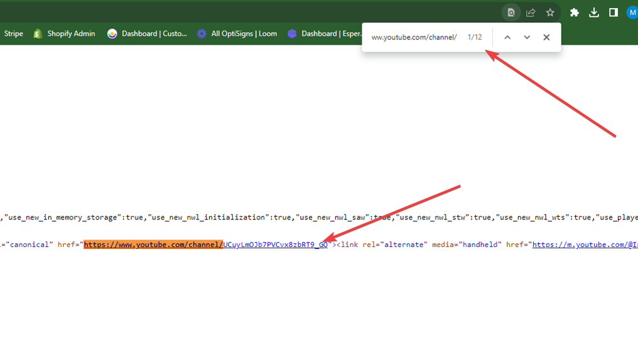Open the m.youtube.com alternate link
Viewport: 638px width, 341px height.
click(584, 244)
